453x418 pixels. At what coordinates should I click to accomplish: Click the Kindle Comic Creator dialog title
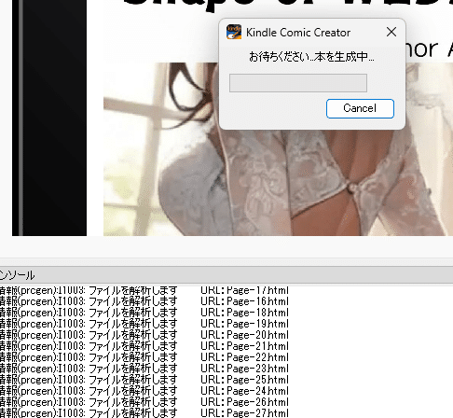coord(298,33)
